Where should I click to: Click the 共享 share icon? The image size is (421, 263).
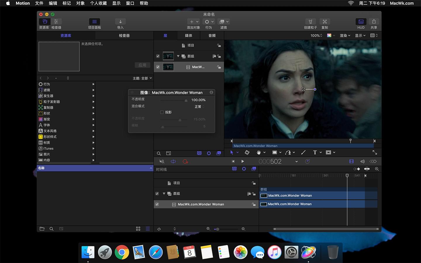[374, 22]
